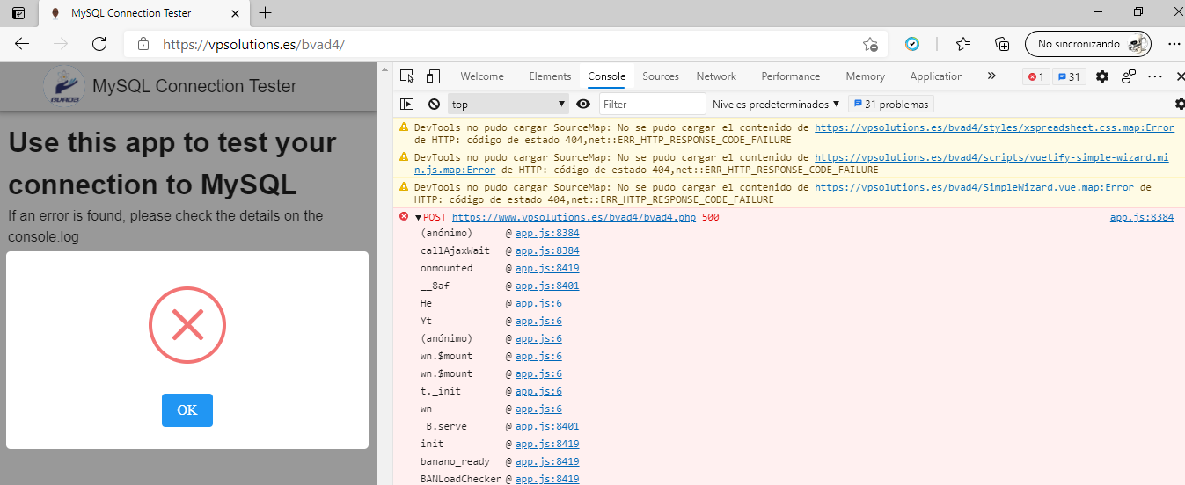Toggle the console sidebar

coord(406,104)
